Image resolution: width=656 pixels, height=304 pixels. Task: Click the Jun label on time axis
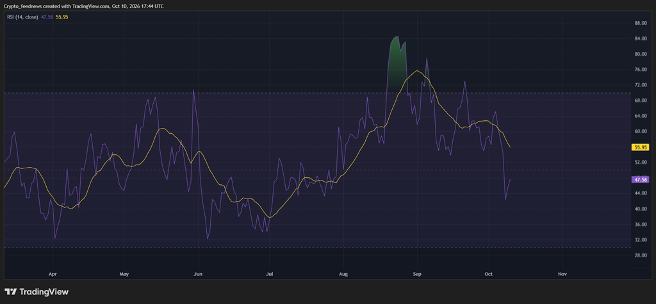click(x=199, y=275)
